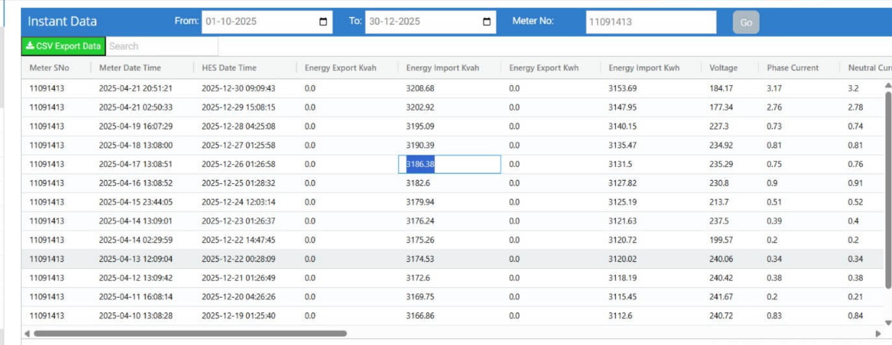Click the vertical scrollbar thumb
The width and height of the screenshot is (892, 345).
[888, 188]
